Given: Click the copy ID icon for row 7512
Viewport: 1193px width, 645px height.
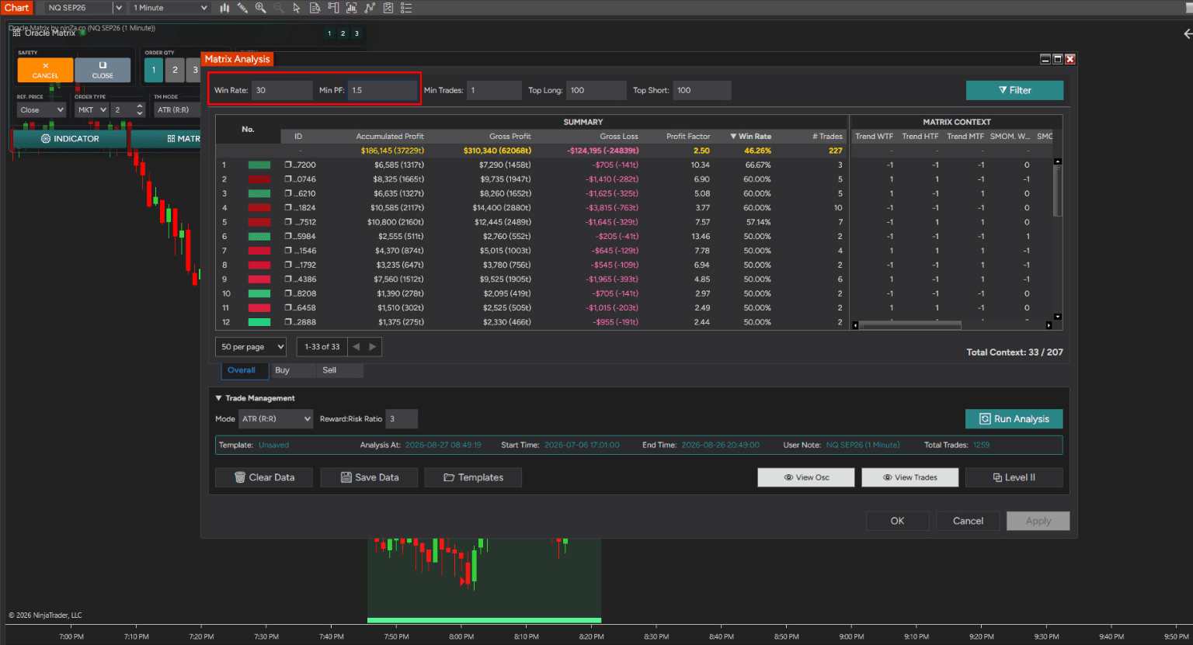Looking at the screenshot, I should 288,222.
